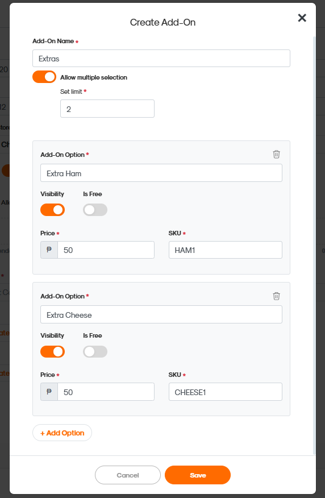Edit the Add-On Name field
The image size is (325, 498).
click(161, 59)
